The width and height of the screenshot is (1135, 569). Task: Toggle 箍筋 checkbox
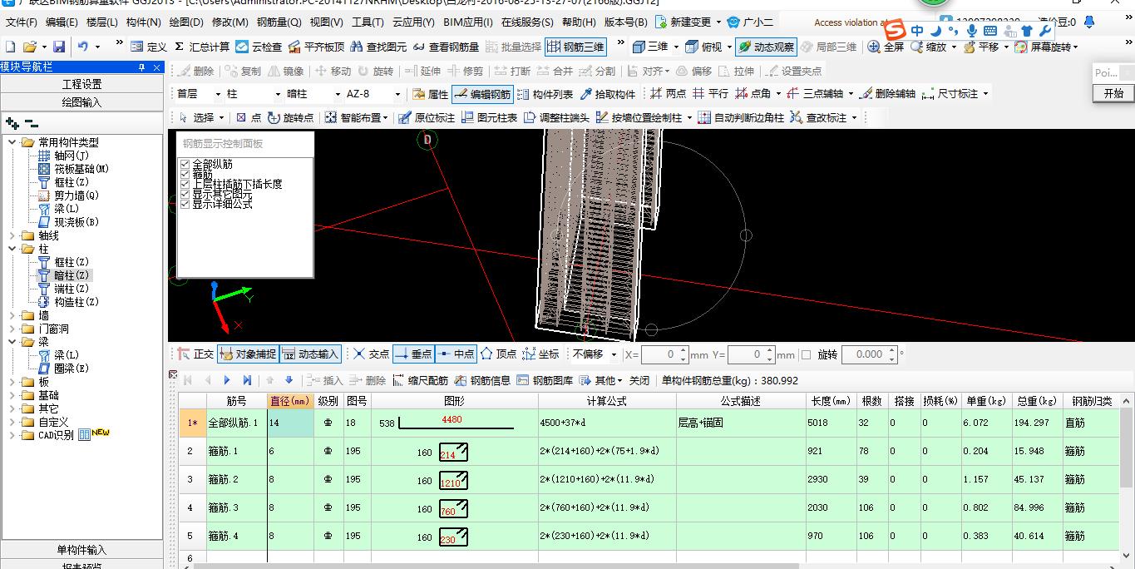(185, 175)
